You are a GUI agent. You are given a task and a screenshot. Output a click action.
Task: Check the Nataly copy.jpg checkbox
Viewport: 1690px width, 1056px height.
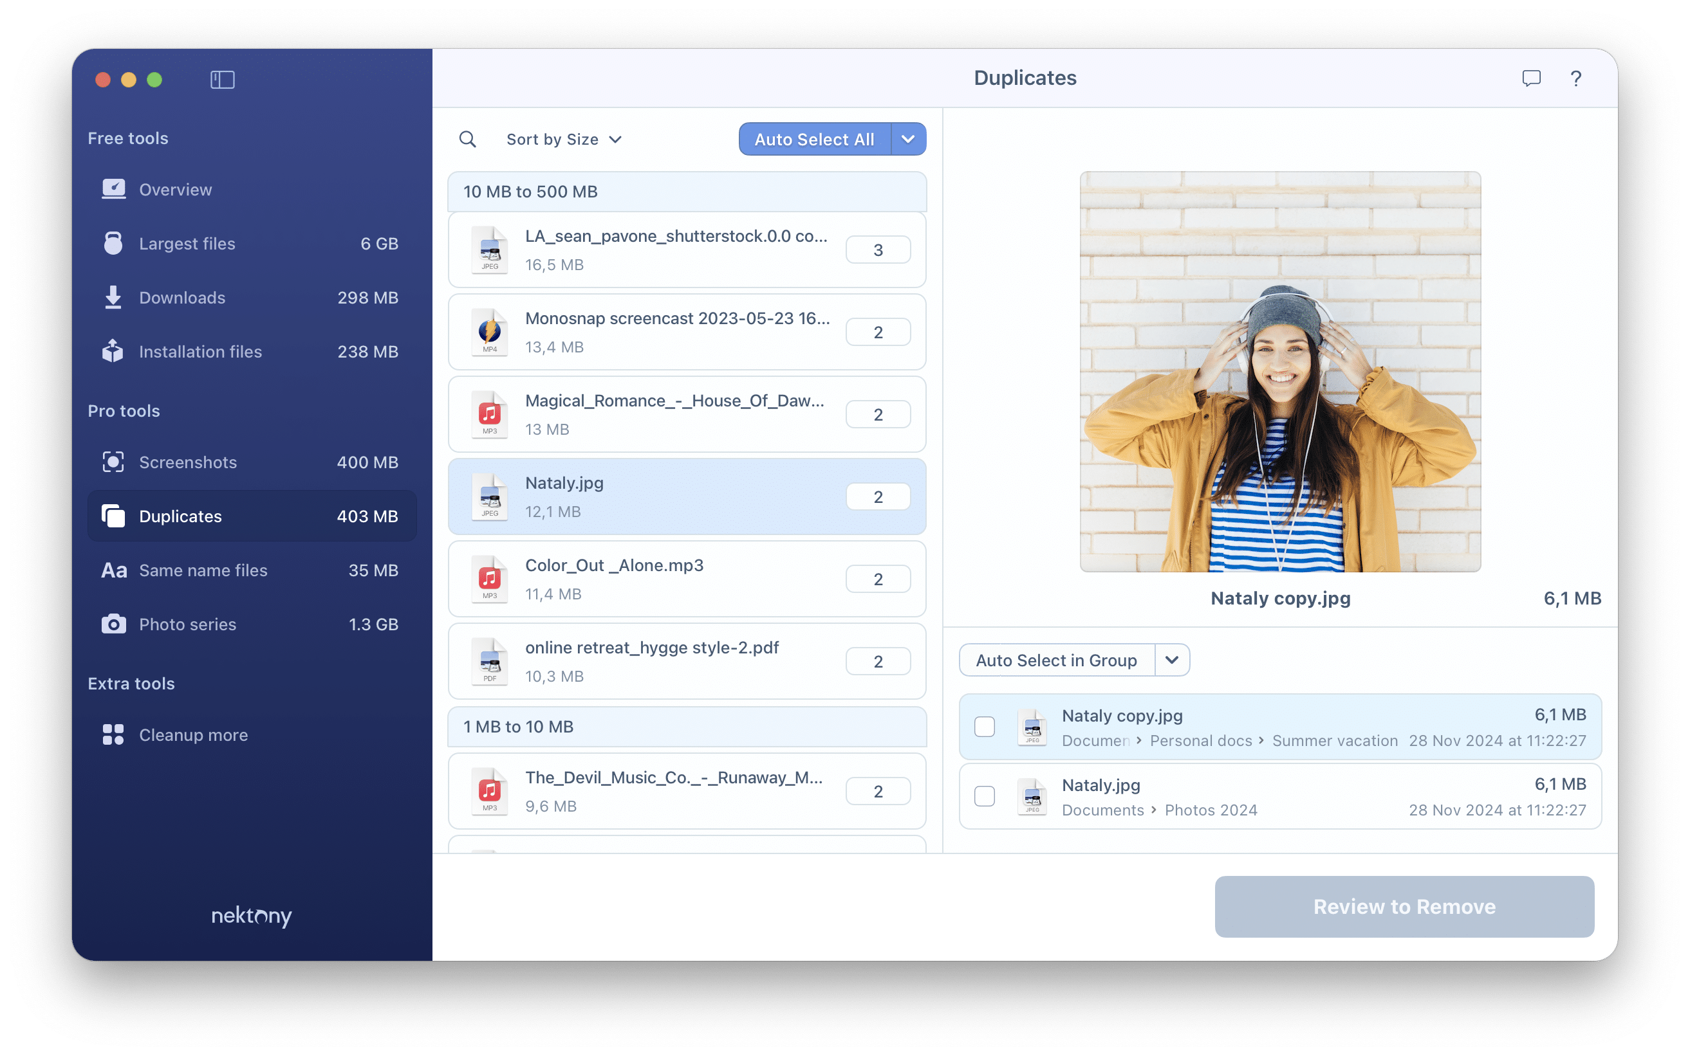click(x=985, y=727)
